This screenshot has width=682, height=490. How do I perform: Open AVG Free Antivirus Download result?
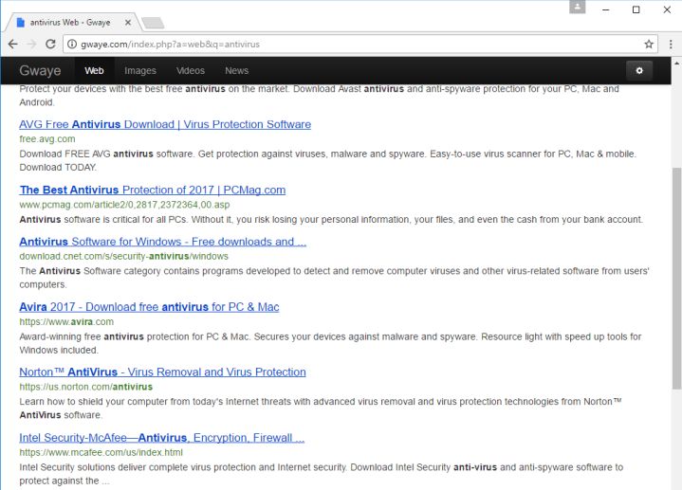[x=165, y=124]
